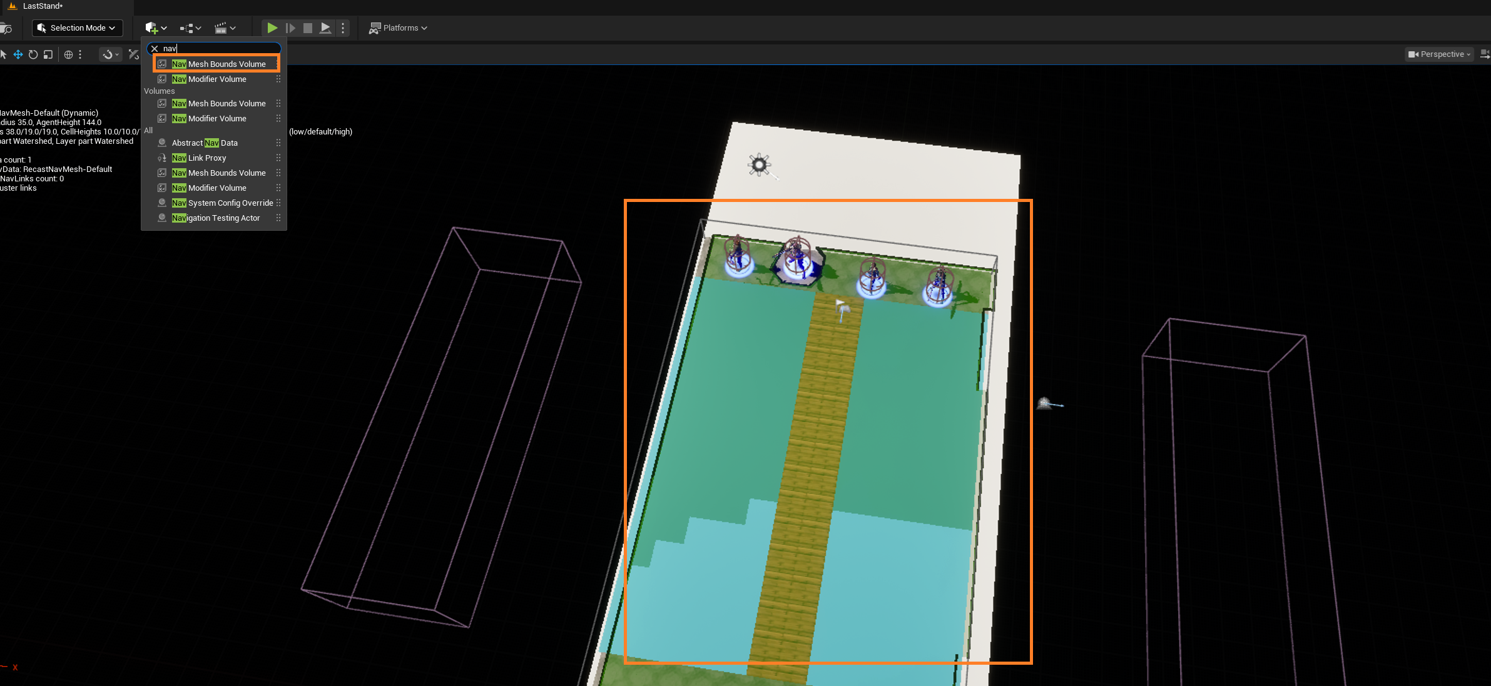The image size is (1491, 686).
Task: Activate the scale gizmo tool
Action: pos(48,54)
